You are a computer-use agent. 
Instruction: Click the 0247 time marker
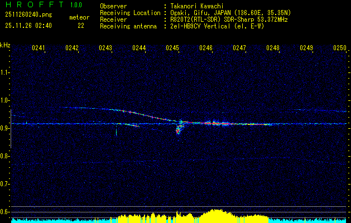click(x=239, y=47)
